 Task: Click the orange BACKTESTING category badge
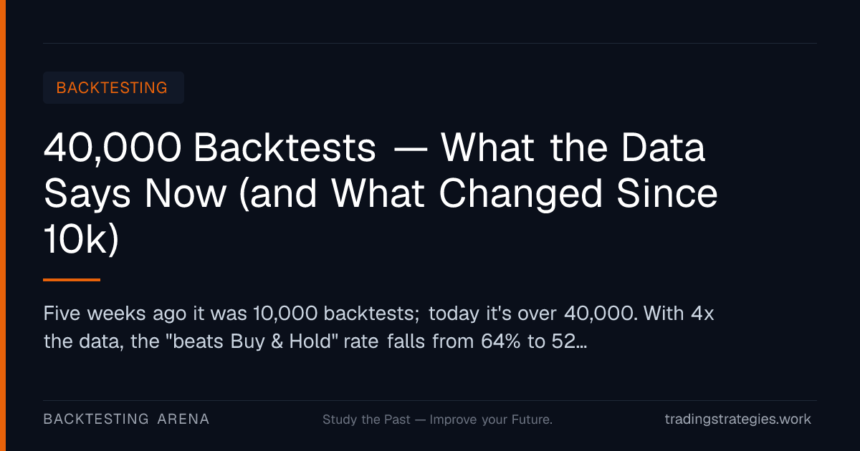pos(113,88)
